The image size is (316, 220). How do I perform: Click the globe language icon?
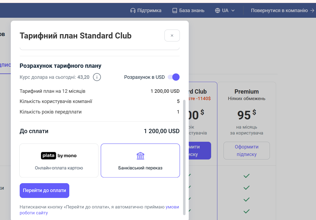(218, 10)
